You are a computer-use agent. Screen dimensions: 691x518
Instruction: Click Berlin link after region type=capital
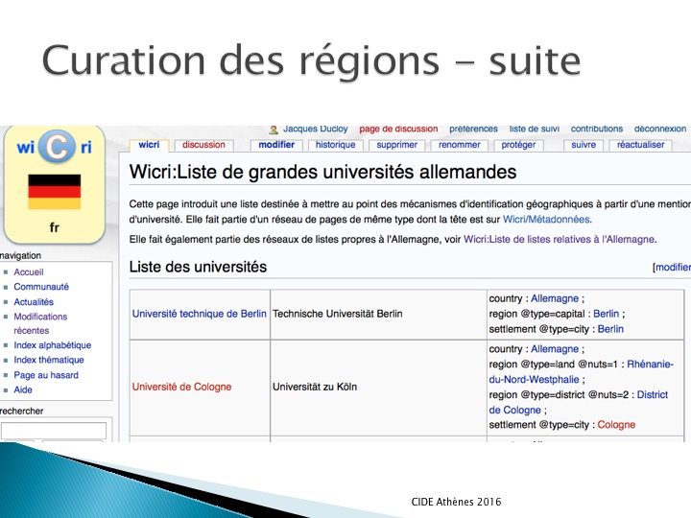point(606,314)
